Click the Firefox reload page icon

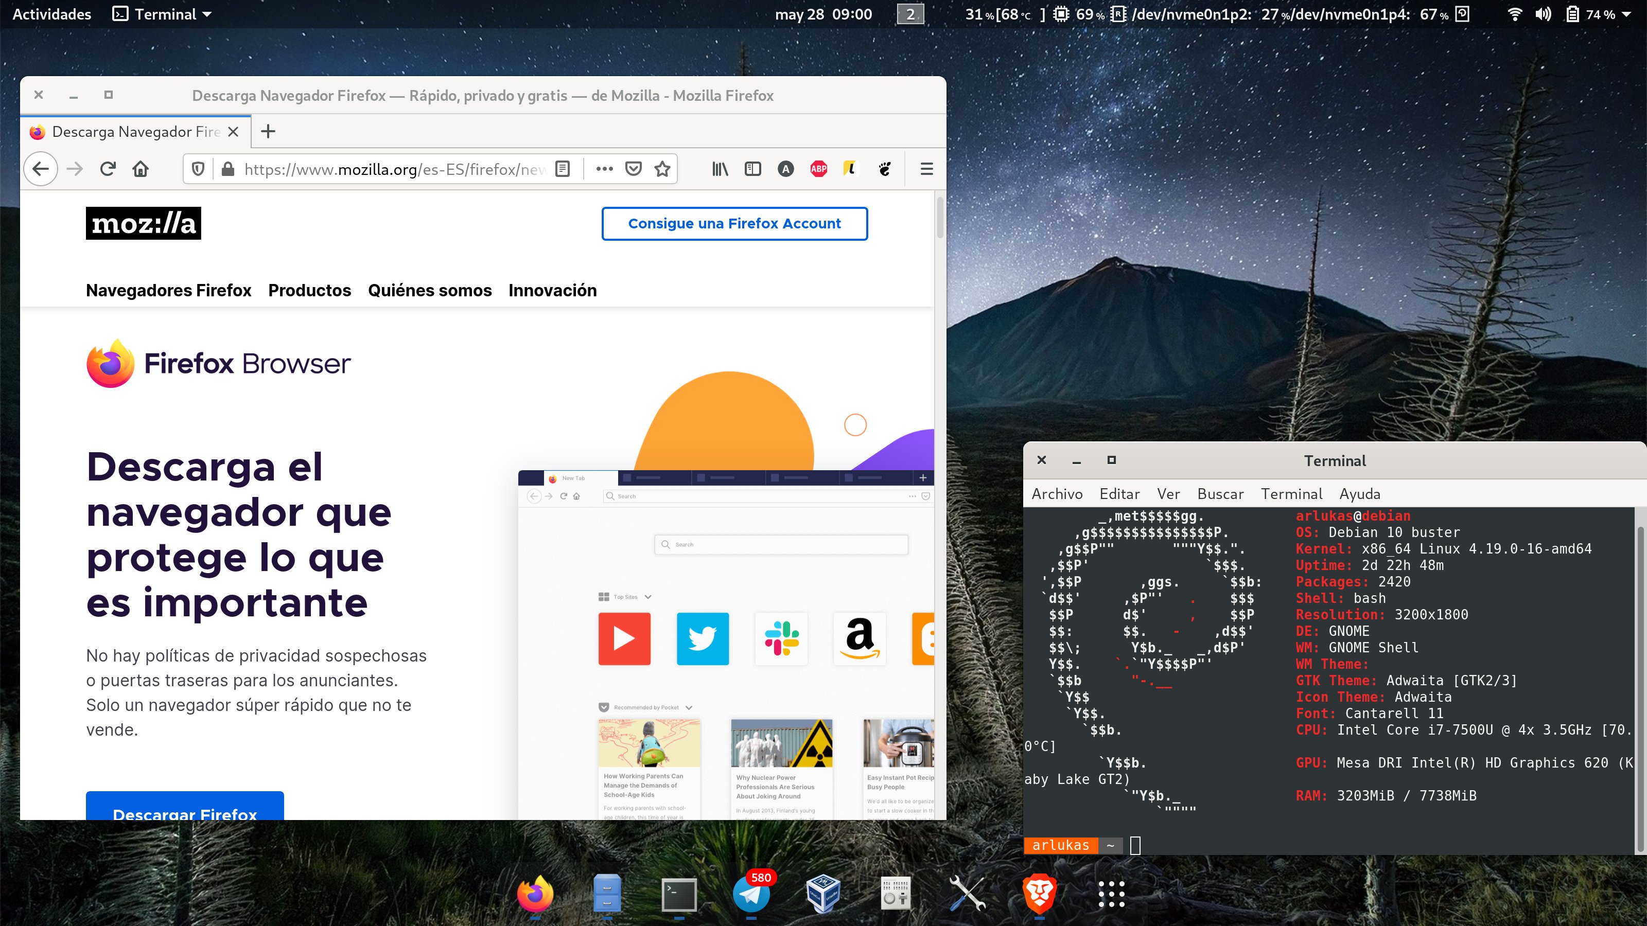108,169
